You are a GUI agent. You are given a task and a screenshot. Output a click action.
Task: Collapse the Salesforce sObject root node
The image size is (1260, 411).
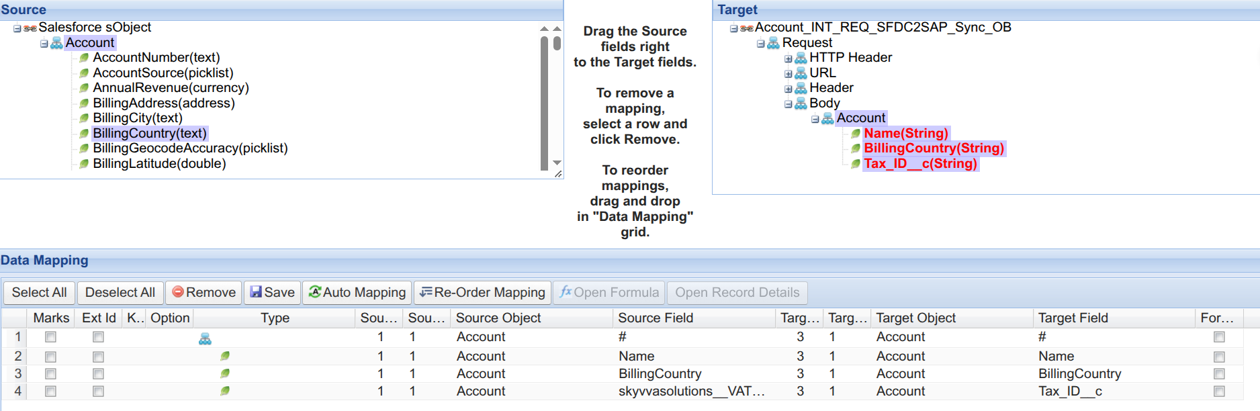pyautogui.click(x=17, y=28)
